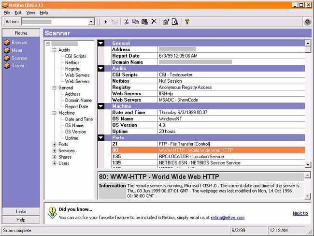The width and height of the screenshot is (314, 236).
Task: Collapse the General tree node
Action: (54, 88)
